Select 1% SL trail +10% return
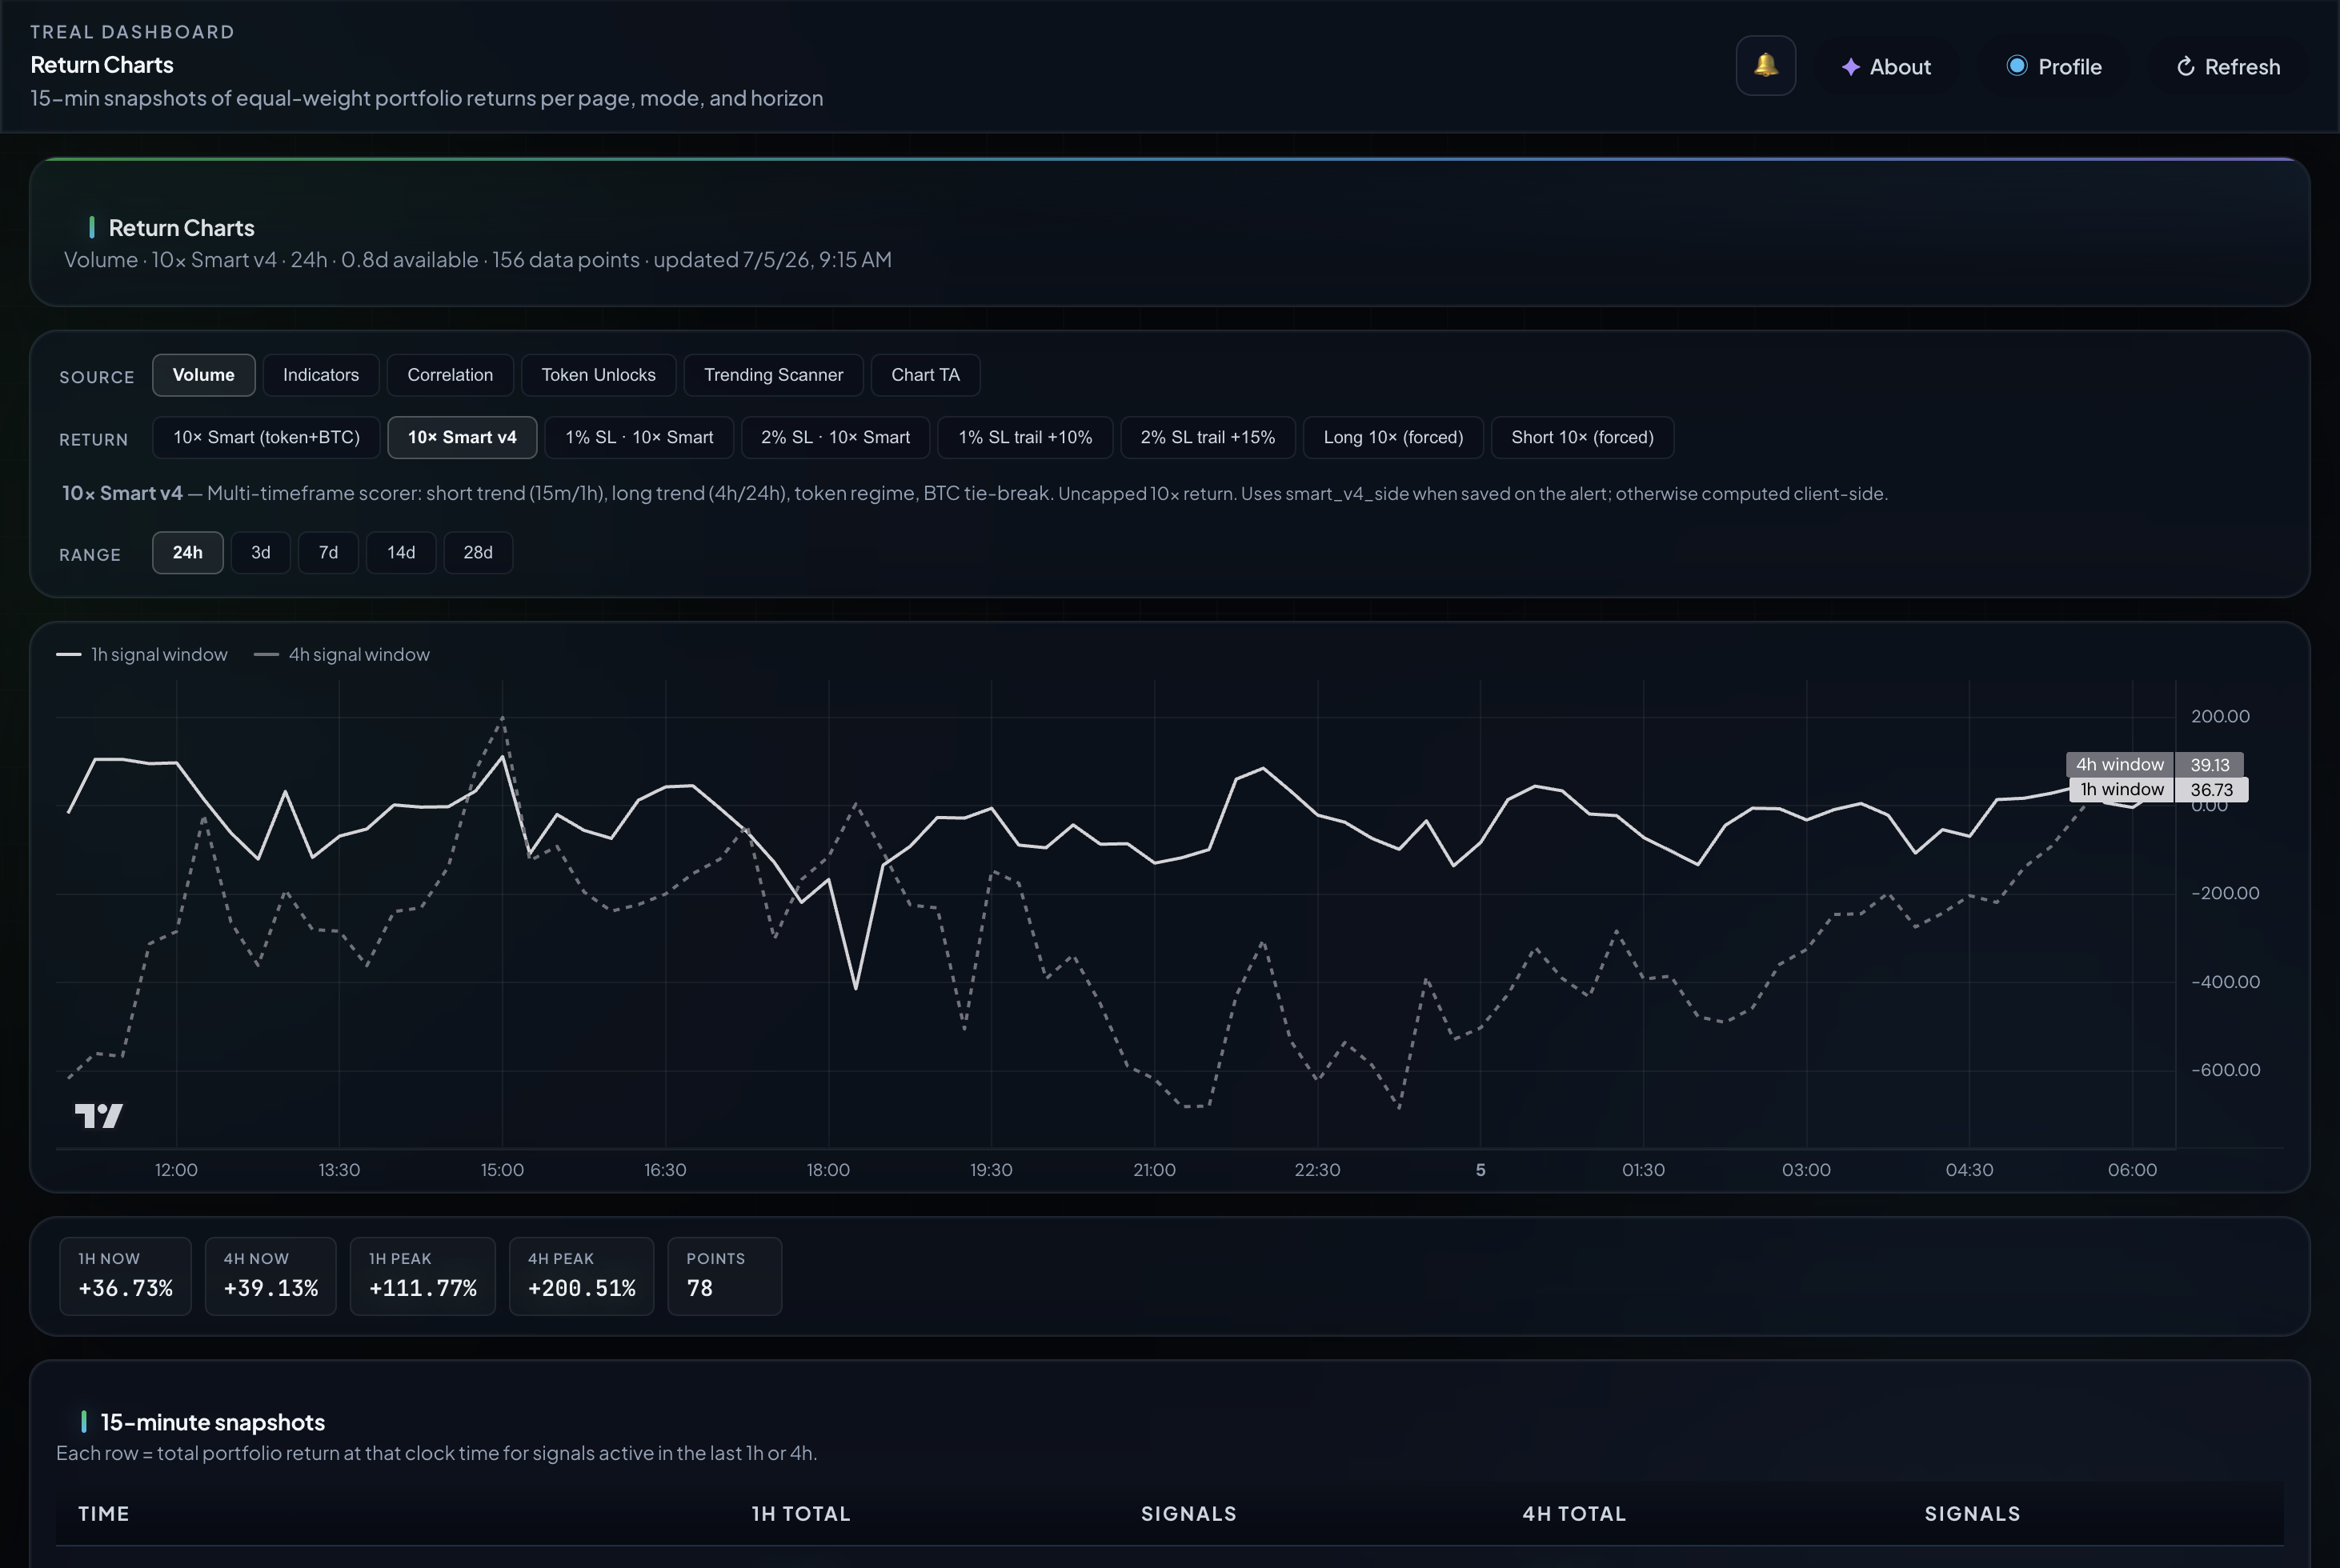The image size is (2340, 1568). [x=1025, y=437]
